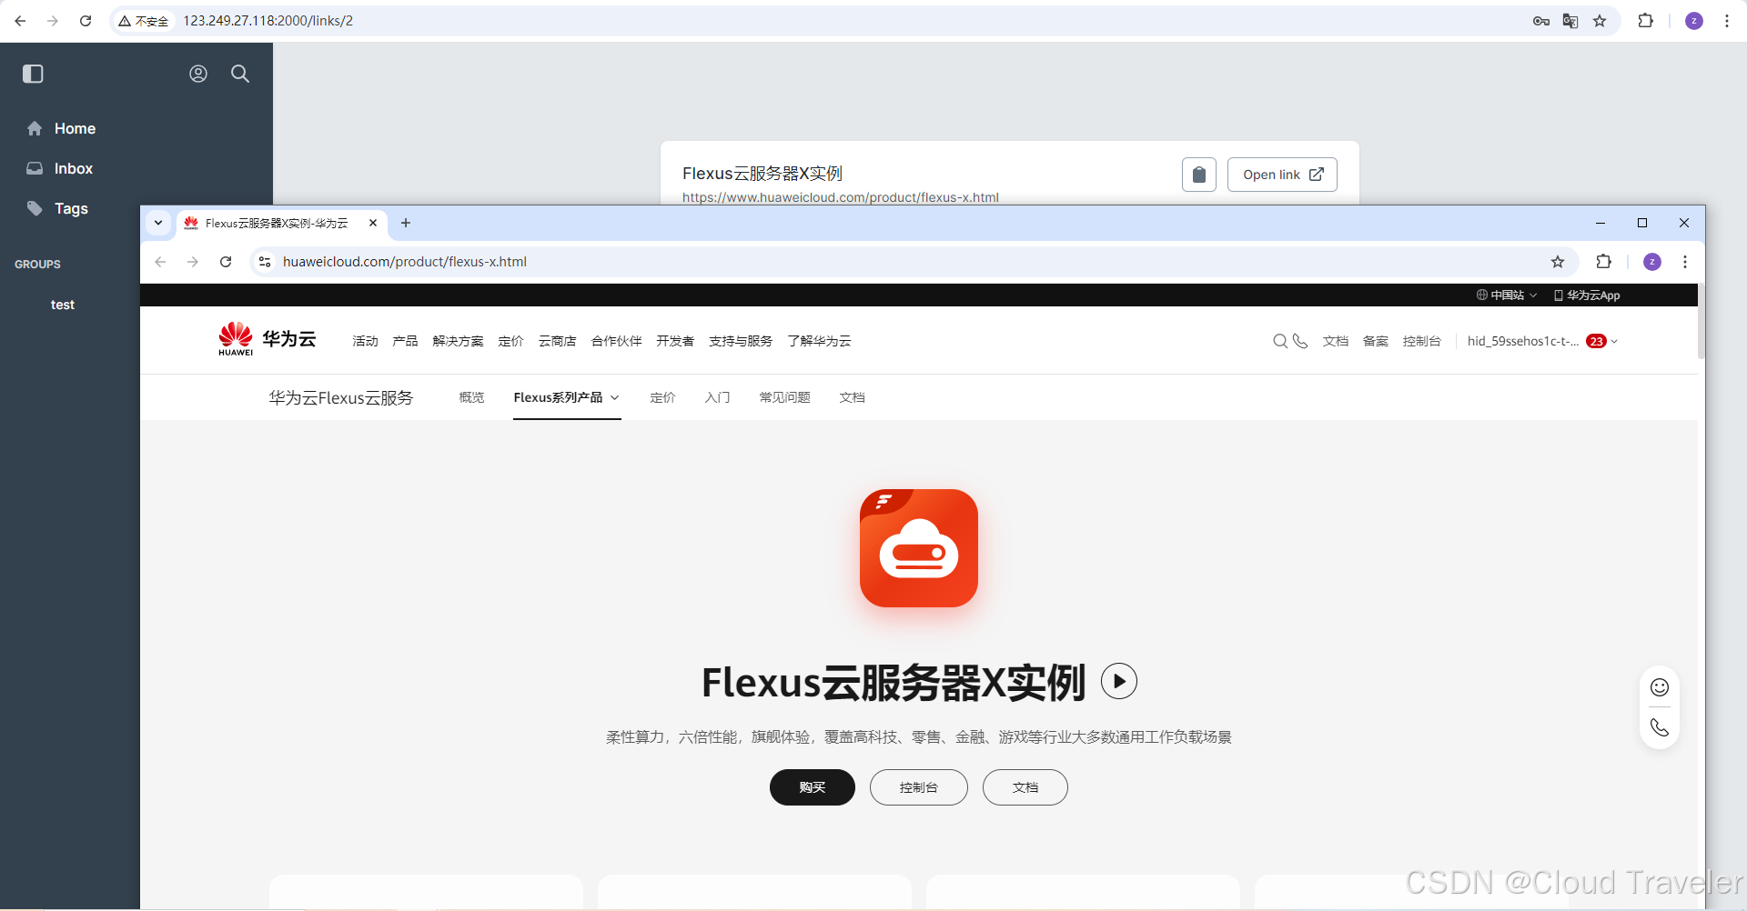
Task: Open the 开发者 menu
Action: [675, 341]
